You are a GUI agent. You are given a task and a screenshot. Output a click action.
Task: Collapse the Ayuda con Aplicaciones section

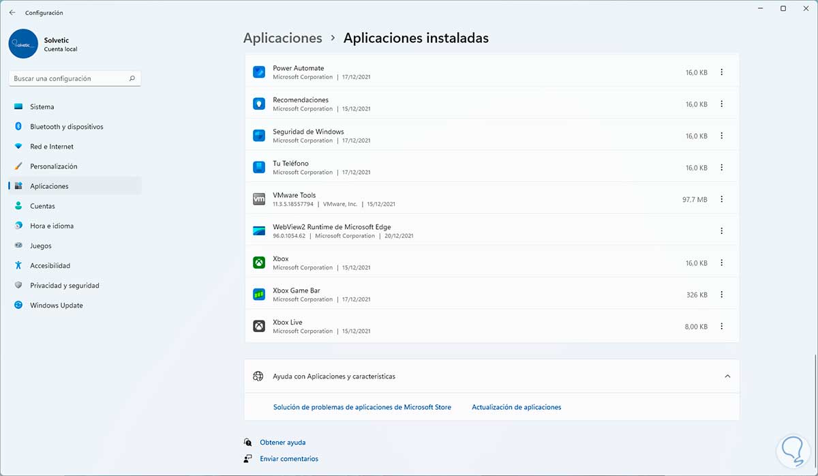coord(727,376)
